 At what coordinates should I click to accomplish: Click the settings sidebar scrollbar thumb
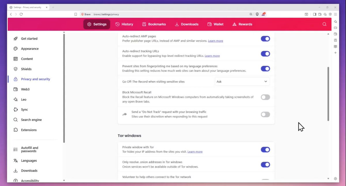click(x=64, y=88)
